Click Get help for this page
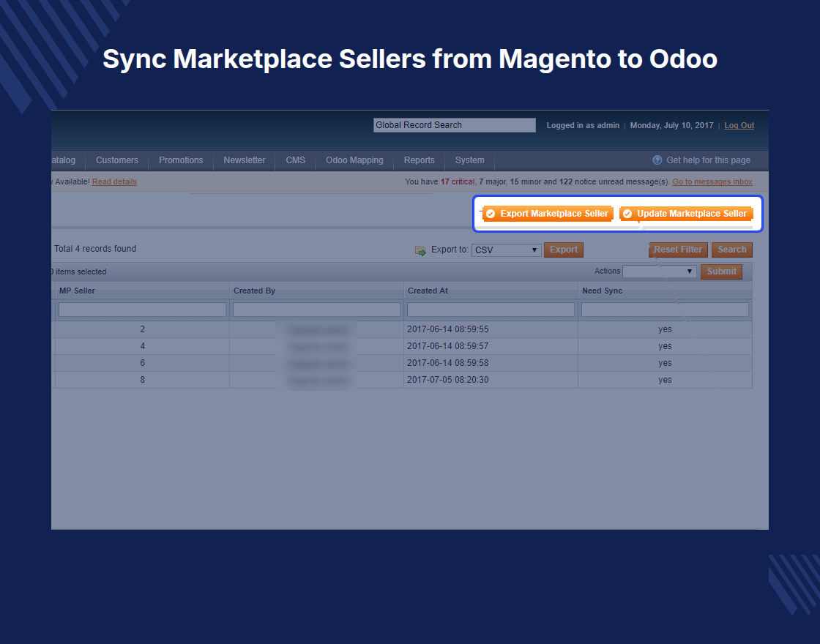This screenshot has height=644, width=820. 708,160
